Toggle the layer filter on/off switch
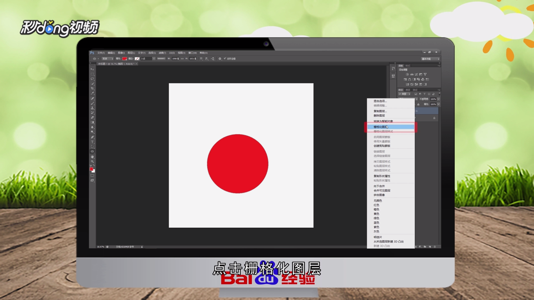This screenshot has height=300, width=534. click(x=439, y=94)
